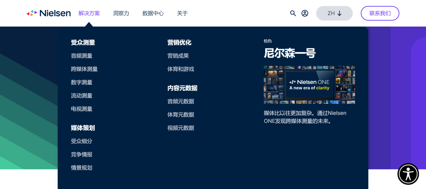The width and height of the screenshot is (426, 189).
Task: Open the accessibility widget icon
Action: (x=408, y=174)
